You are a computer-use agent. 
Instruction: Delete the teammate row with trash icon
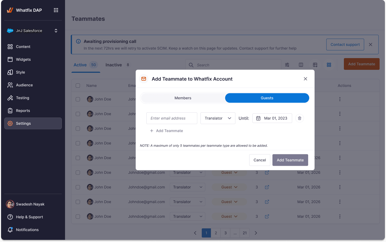tap(300, 118)
